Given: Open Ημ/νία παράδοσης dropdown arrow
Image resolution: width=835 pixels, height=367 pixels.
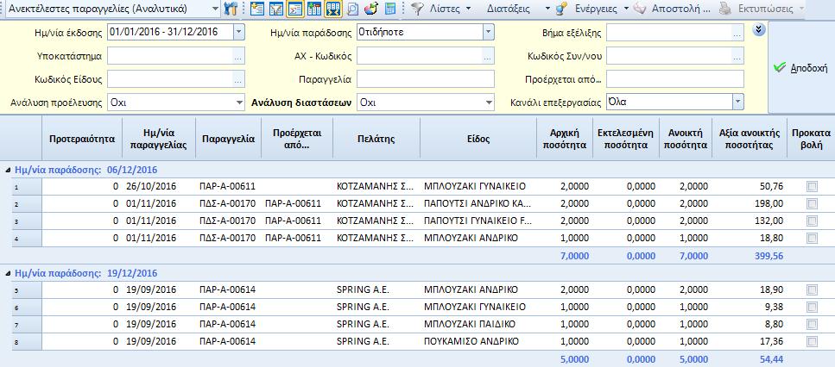Looking at the screenshot, I should click(x=489, y=32).
